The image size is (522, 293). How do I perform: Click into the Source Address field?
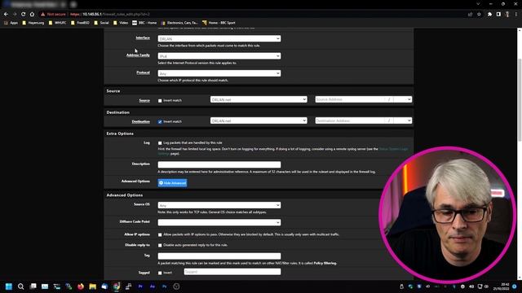[x=350, y=99]
